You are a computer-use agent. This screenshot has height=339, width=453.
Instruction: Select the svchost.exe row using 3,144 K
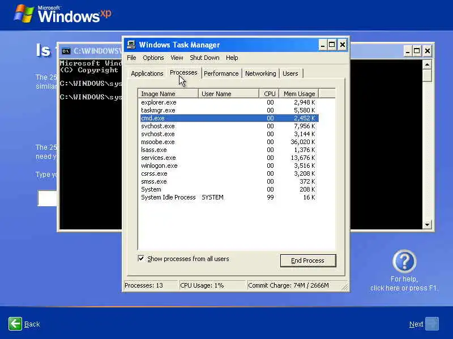click(229, 134)
